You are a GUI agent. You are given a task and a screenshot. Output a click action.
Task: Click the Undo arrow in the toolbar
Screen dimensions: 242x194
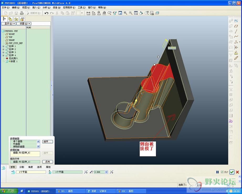[46, 13]
